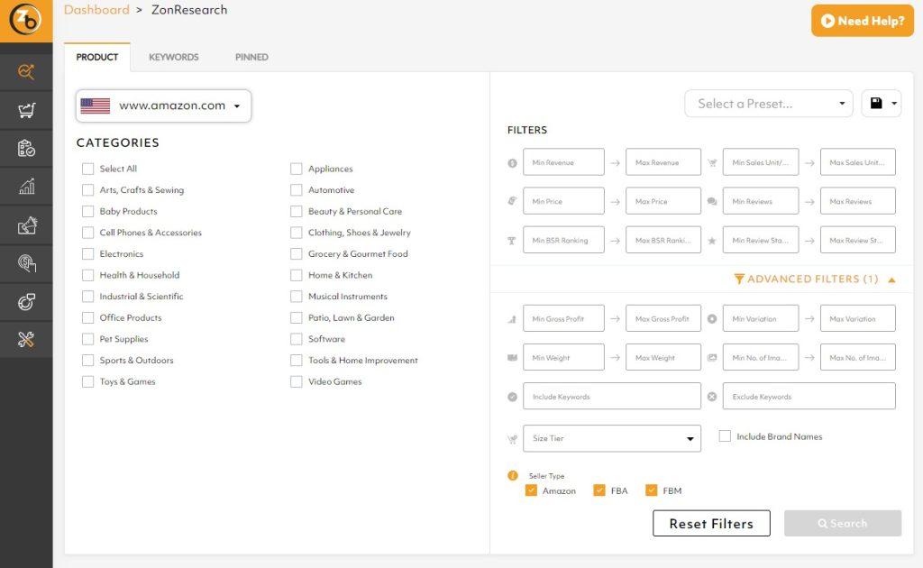Open the www.amazon.com marketplace dropdown
The image size is (923, 568).
click(x=163, y=105)
